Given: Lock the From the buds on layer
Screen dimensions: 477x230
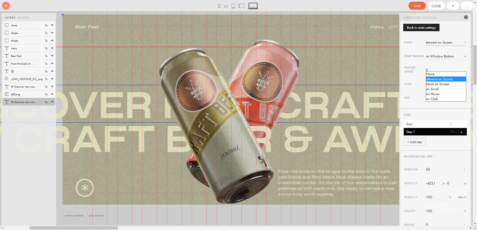Looking at the screenshot, I should click(x=46, y=63).
